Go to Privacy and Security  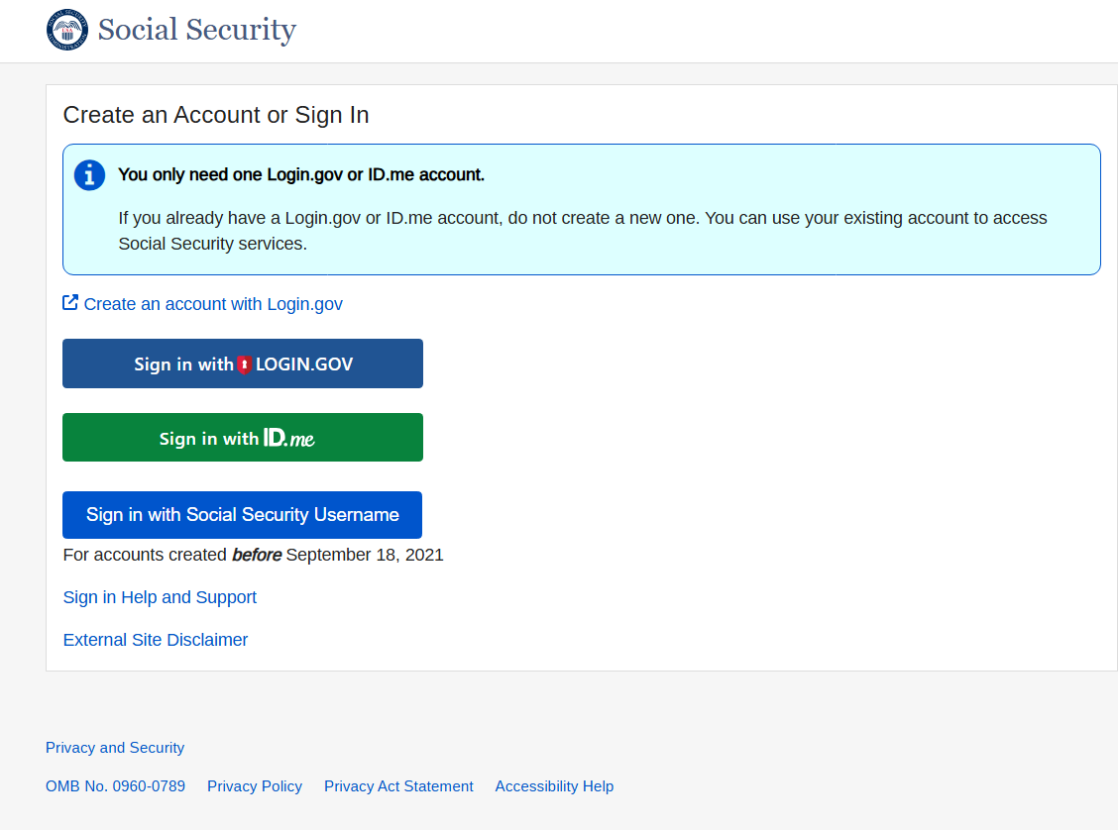[x=115, y=748]
